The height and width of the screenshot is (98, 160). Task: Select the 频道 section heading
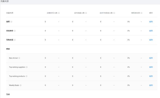tap(8, 49)
